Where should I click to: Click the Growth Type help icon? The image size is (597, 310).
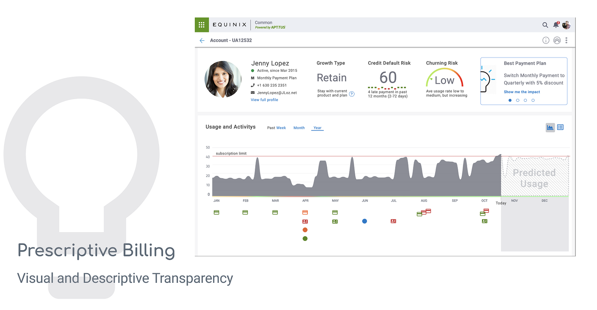coord(351,94)
